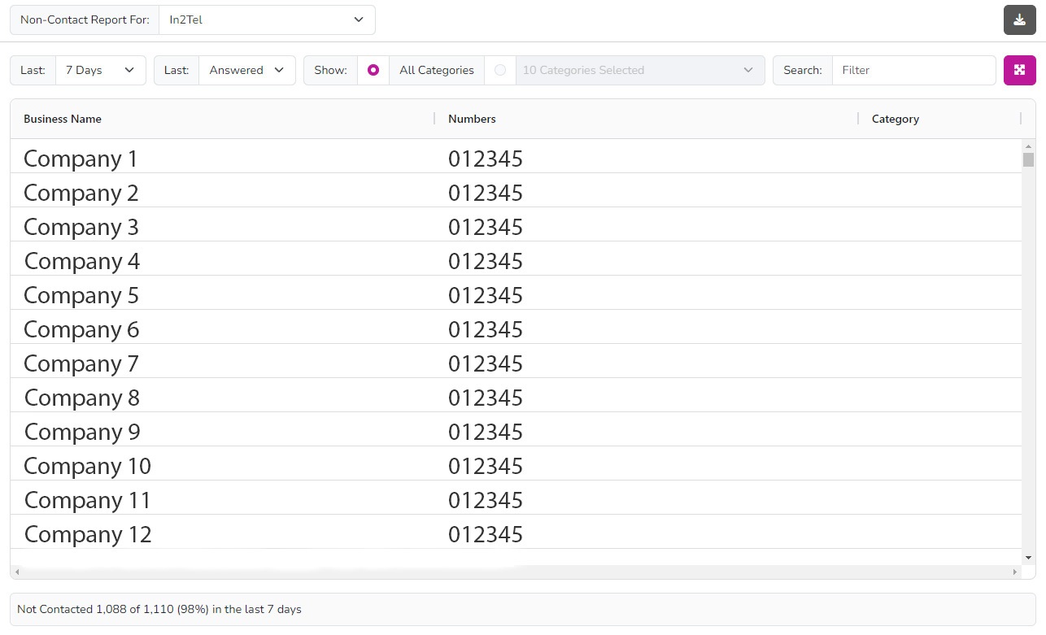Sort by Category column header
Image resolution: width=1046 pixels, height=635 pixels.
click(x=896, y=119)
